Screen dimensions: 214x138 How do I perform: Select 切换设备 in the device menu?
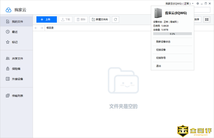(x=161, y=50)
